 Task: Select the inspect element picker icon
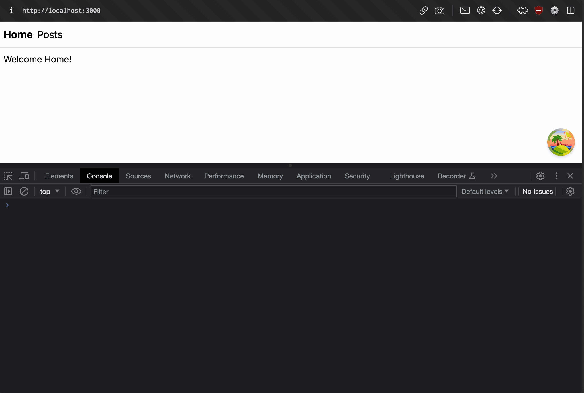8,176
